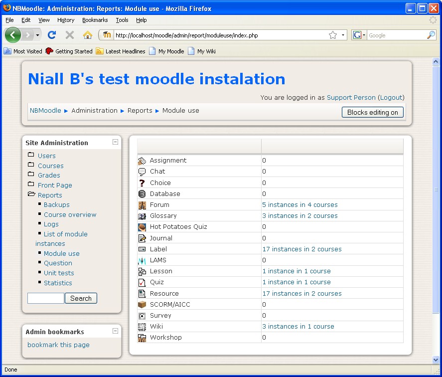The height and width of the screenshot is (377, 442).
Task: Open the File menu
Action: click(x=9, y=20)
